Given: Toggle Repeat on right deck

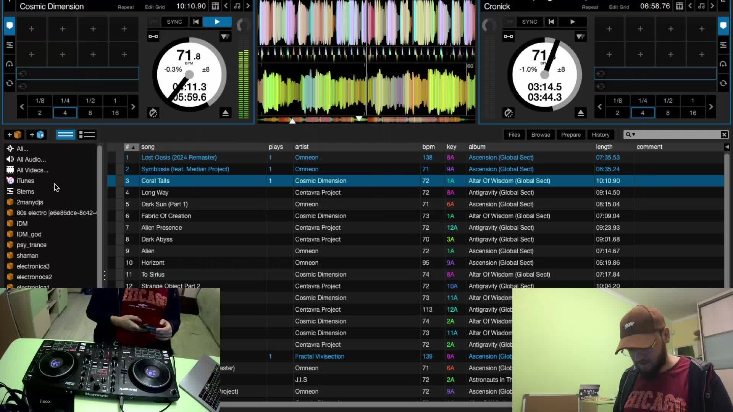Looking at the screenshot, I should click(590, 7).
